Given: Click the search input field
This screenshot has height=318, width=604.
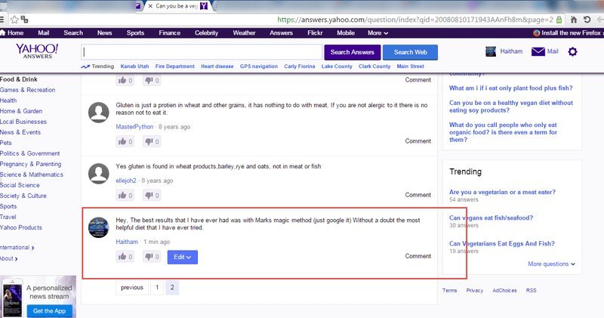Looking at the screenshot, I should click(202, 52).
